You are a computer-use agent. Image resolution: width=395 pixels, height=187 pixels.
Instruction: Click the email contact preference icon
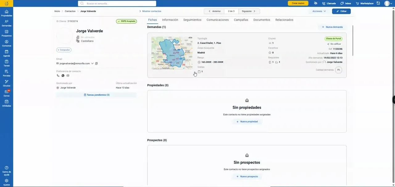(x=68, y=76)
